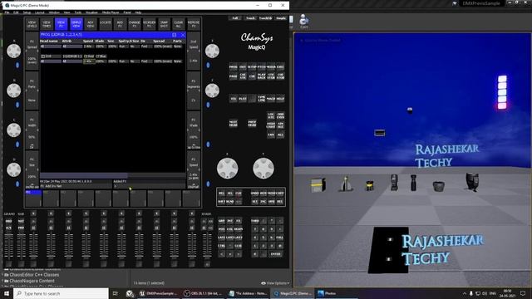Open View Options dropdown in Unreal
Viewport: 532px width, 299px height.
point(275,283)
